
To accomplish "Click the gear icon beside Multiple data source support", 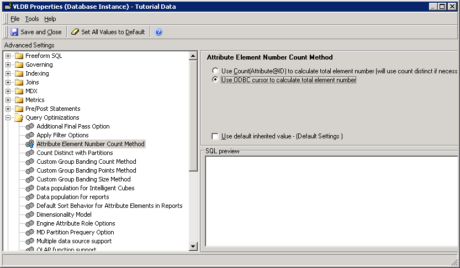I will (30, 241).
